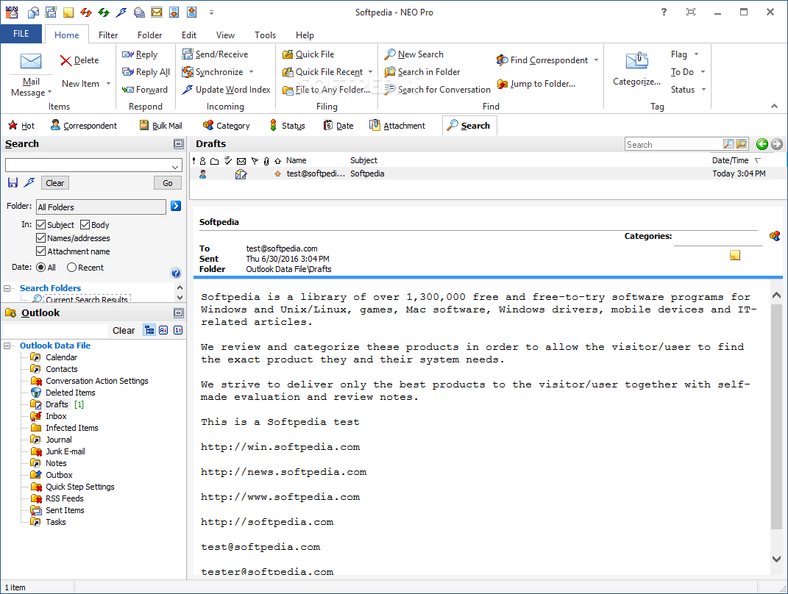Viewport: 788px width, 594px height.
Task: Select the Correspondent view tab
Action: tap(84, 126)
